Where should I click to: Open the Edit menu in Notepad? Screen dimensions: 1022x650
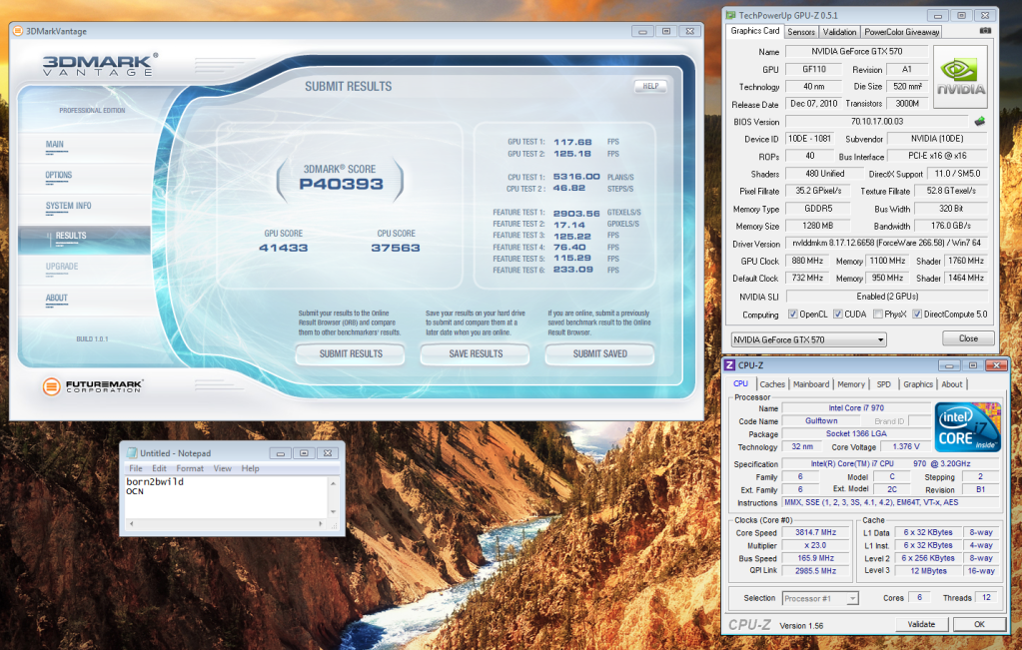pyautogui.click(x=159, y=468)
